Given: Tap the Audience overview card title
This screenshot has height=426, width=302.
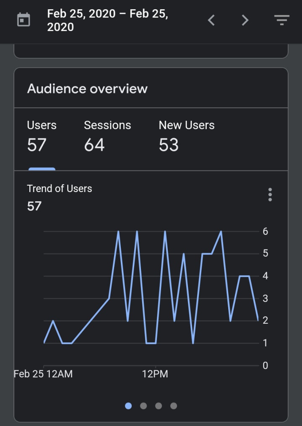Looking at the screenshot, I should coord(87,88).
